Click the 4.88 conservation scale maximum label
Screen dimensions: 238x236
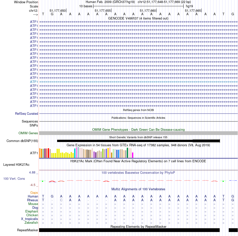pos(32,172)
